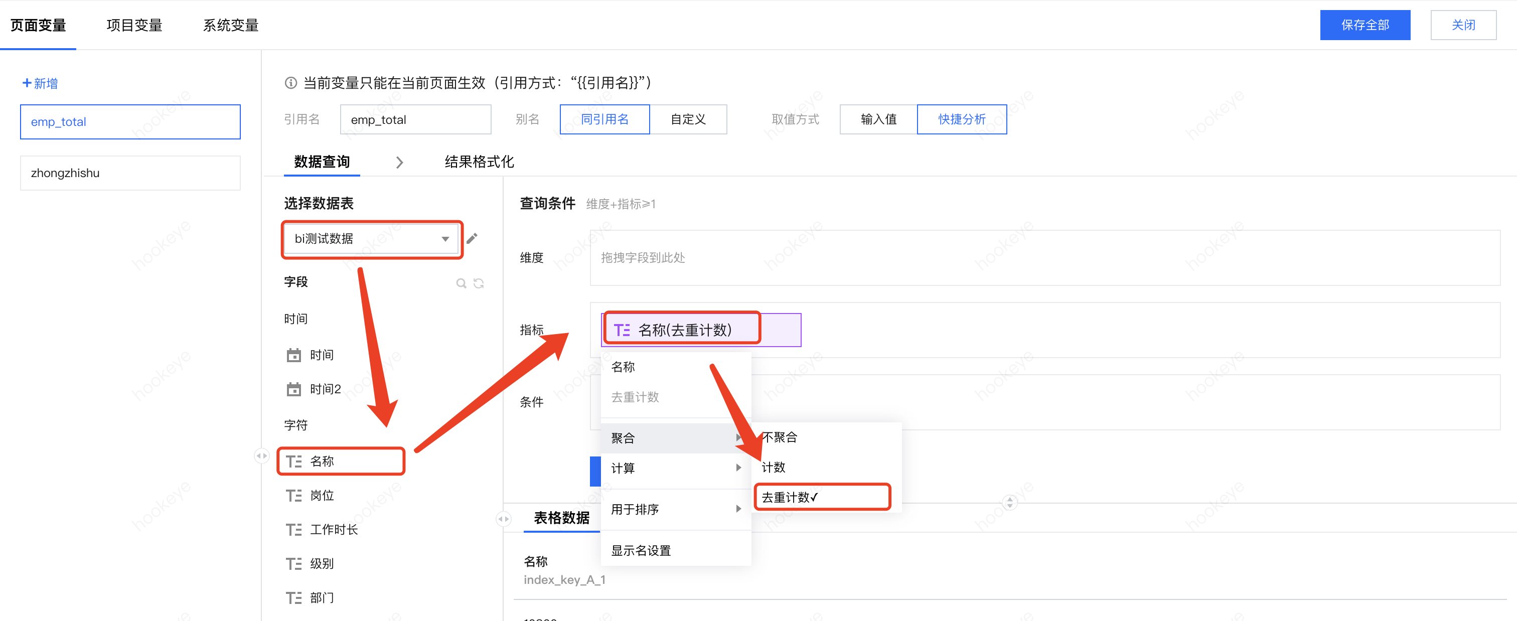
Task: Click the left panel collapse handle icon
Action: (261, 455)
